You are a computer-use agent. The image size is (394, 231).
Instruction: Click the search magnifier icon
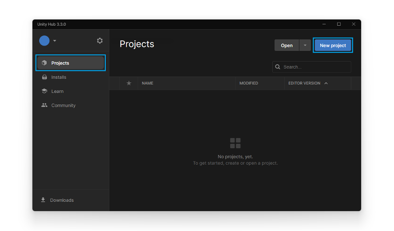click(x=278, y=67)
